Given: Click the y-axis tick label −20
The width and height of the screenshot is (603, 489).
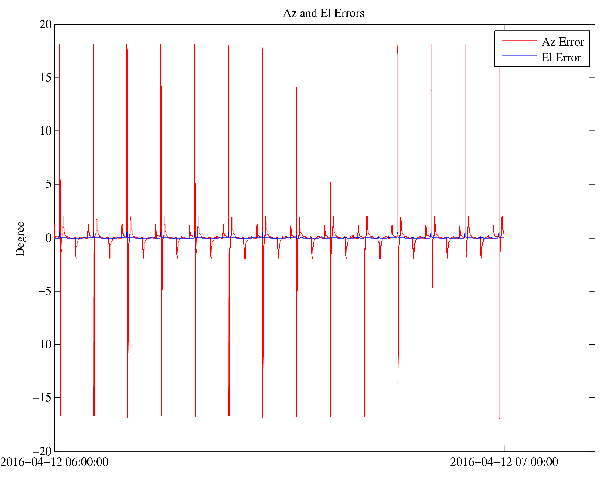Looking at the screenshot, I should (x=42, y=452).
